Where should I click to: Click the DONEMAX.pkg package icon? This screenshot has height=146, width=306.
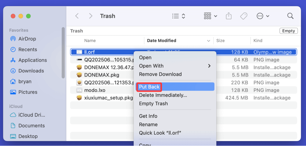tap(79, 75)
